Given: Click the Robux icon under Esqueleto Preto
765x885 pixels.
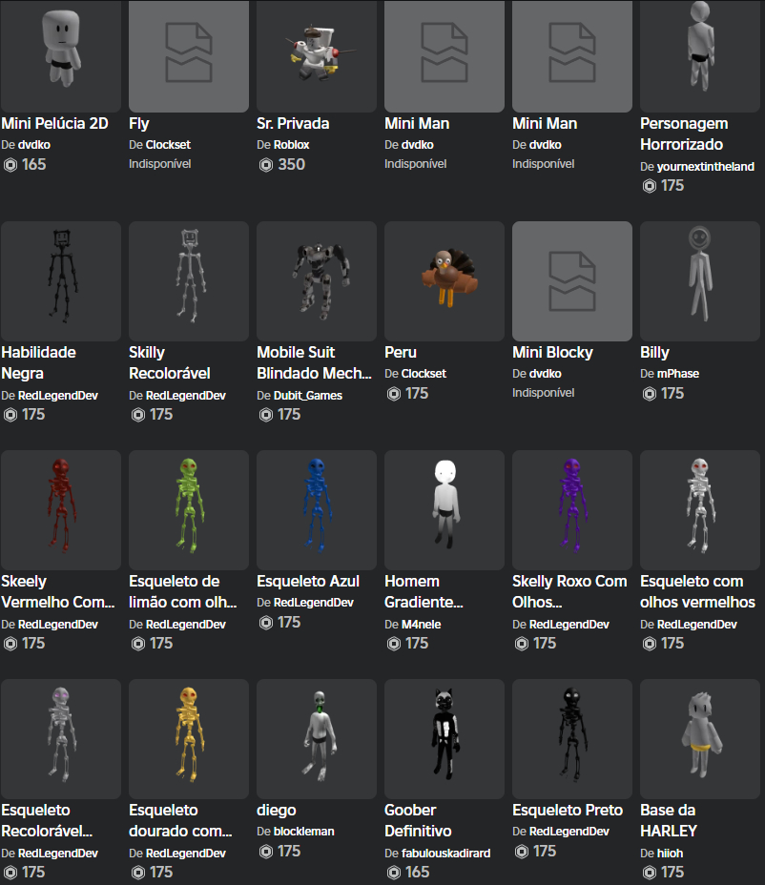Looking at the screenshot, I should point(522,851).
